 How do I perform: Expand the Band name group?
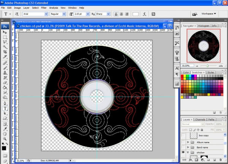(x=188, y=147)
